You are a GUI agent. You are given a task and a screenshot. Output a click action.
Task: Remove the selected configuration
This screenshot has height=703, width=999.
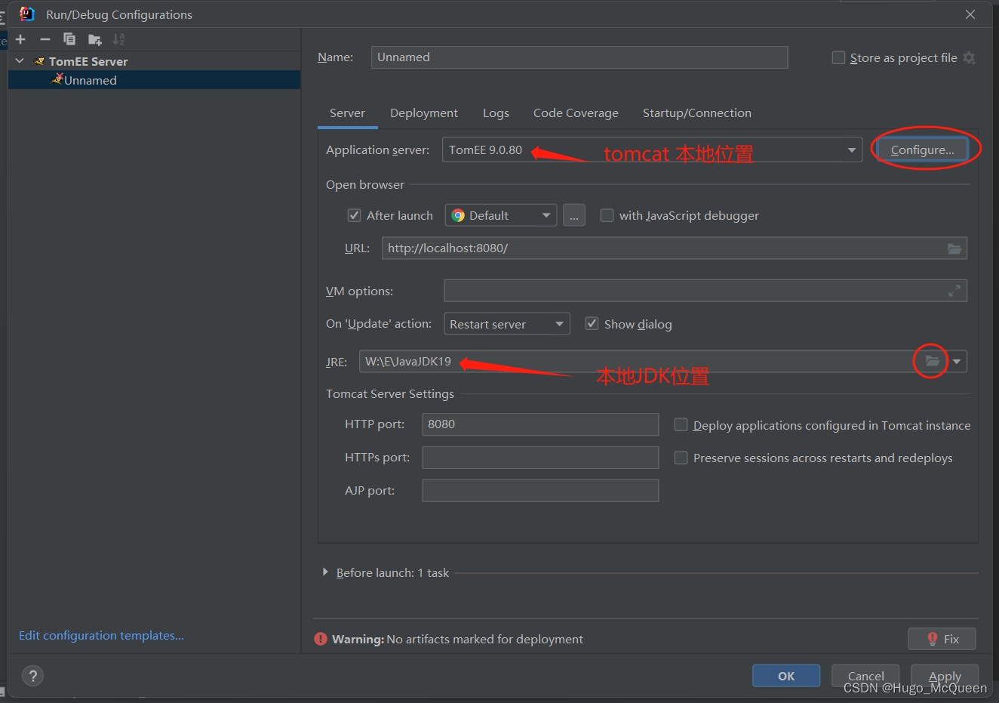[45, 39]
